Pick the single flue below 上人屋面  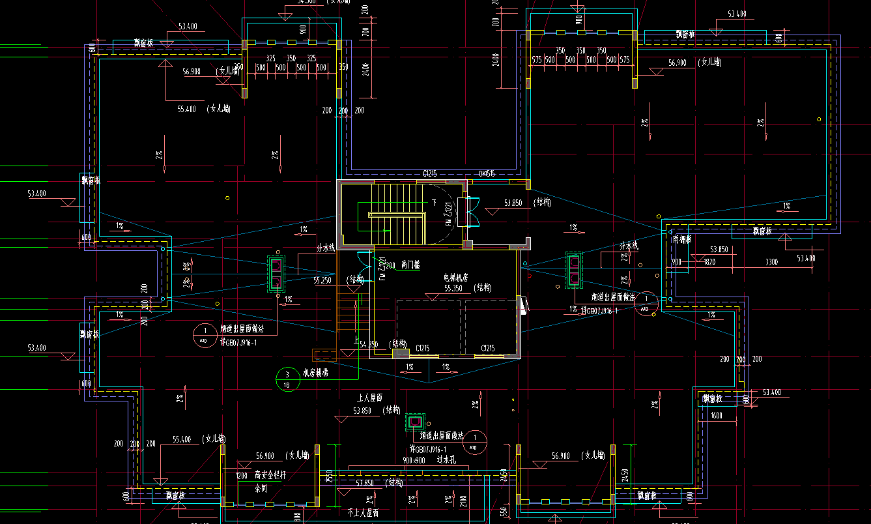[x=414, y=421]
